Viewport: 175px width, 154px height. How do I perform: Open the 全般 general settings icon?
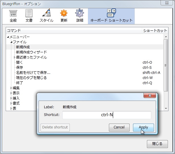(13, 16)
